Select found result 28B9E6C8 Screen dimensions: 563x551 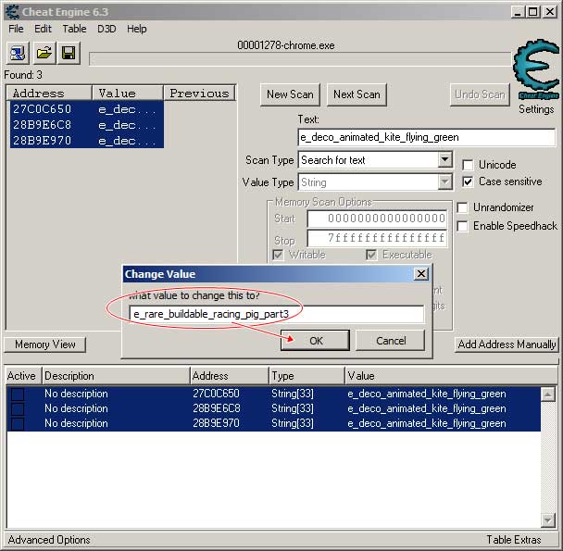click(x=87, y=125)
